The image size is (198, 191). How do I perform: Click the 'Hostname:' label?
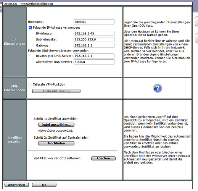tap(36, 22)
